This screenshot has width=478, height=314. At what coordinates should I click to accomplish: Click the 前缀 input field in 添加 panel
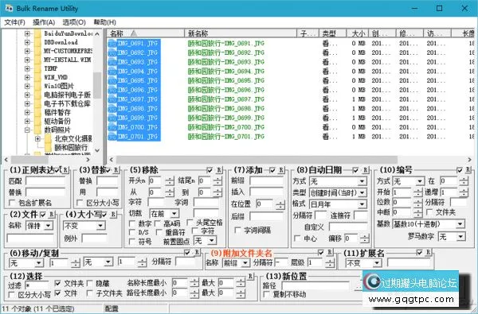[x=266, y=180]
